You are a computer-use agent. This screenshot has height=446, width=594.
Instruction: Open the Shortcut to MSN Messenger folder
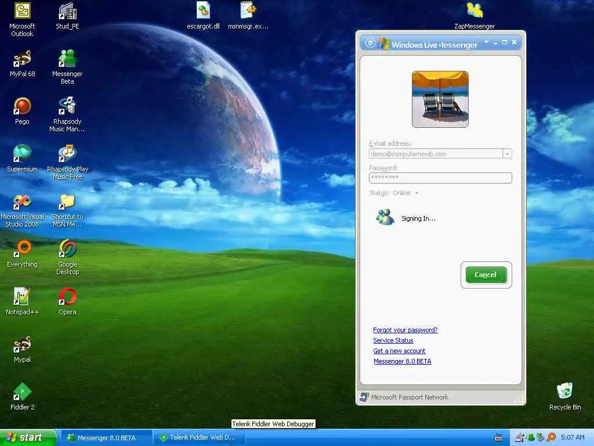click(x=67, y=210)
